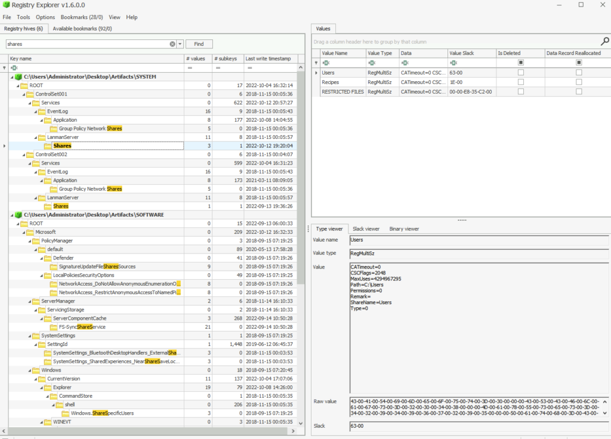
Task: Click folder icon next to ServerManager
Action: 36,301
